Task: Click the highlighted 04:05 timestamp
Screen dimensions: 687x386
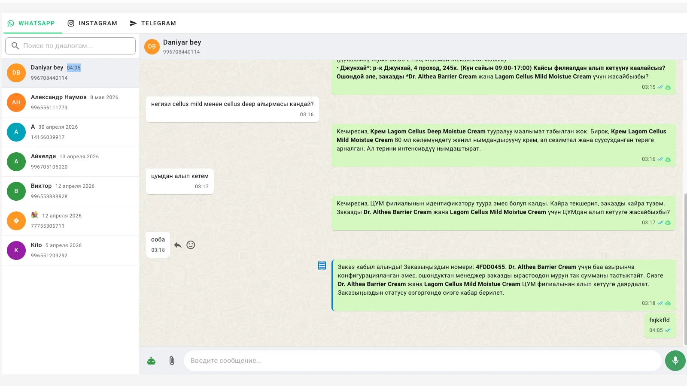Action: 73,68
